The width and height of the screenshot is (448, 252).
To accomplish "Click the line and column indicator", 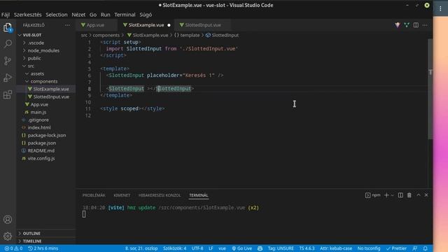I will [141, 248].
